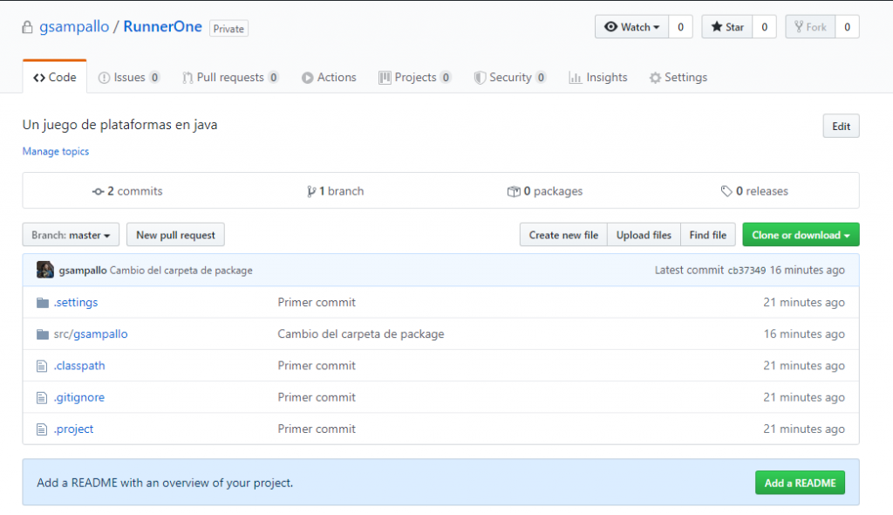Image resolution: width=893 pixels, height=515 pixels.
Task: Open the .gitignore file
Action: (79, 397)
